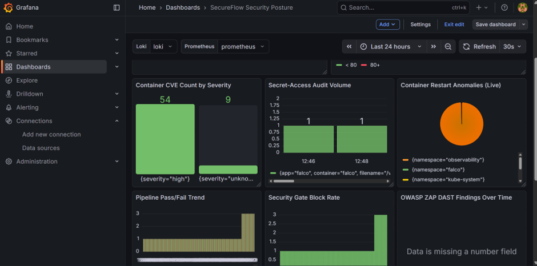Go to Dashboards breadcrumb
The width and height of the screenshot is (537, 266).
tap(183, 7)
